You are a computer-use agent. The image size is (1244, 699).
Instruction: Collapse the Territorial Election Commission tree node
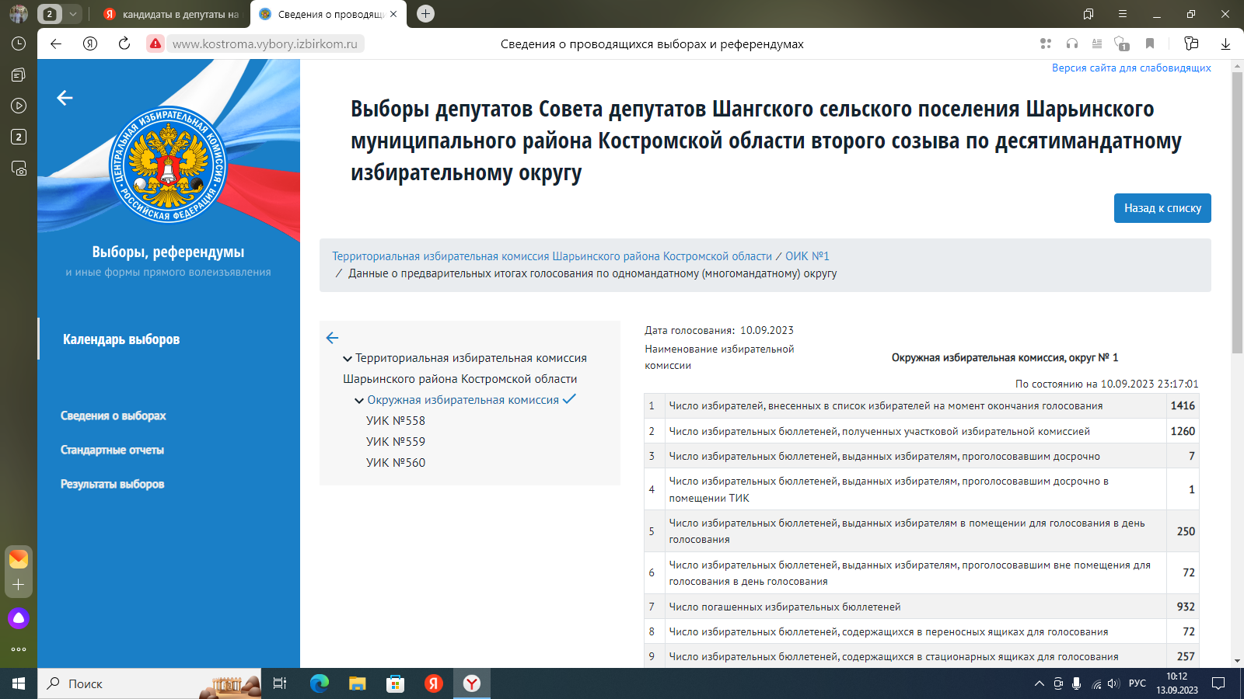coord(348,358)
